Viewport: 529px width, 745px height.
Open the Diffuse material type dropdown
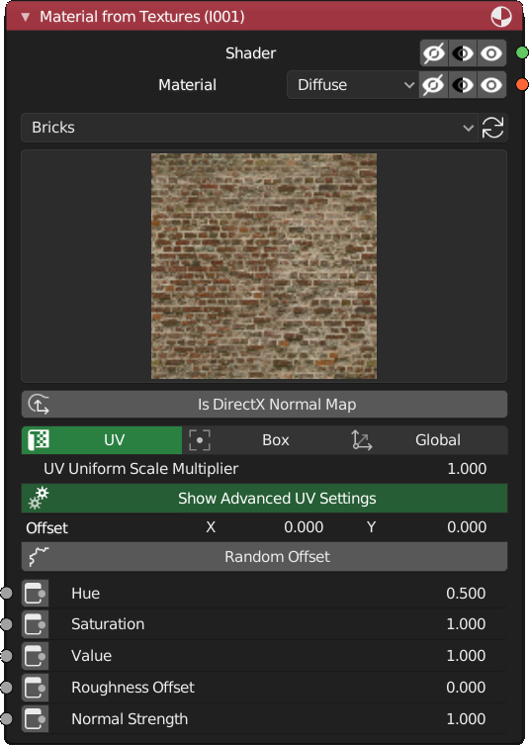pos(353,85)
